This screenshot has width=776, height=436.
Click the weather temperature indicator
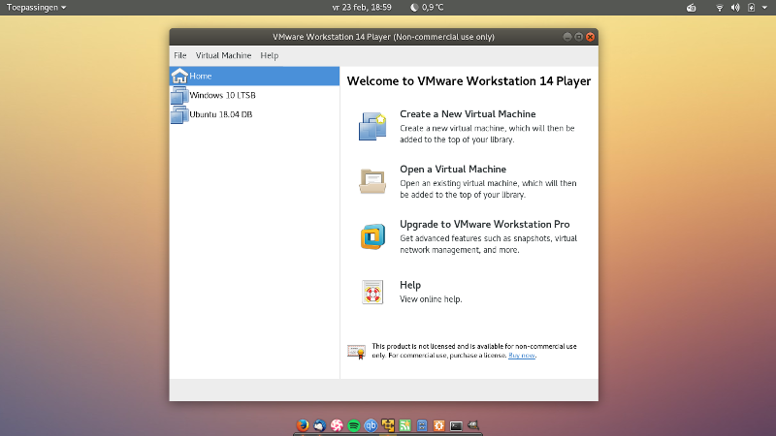click(427, 8)
